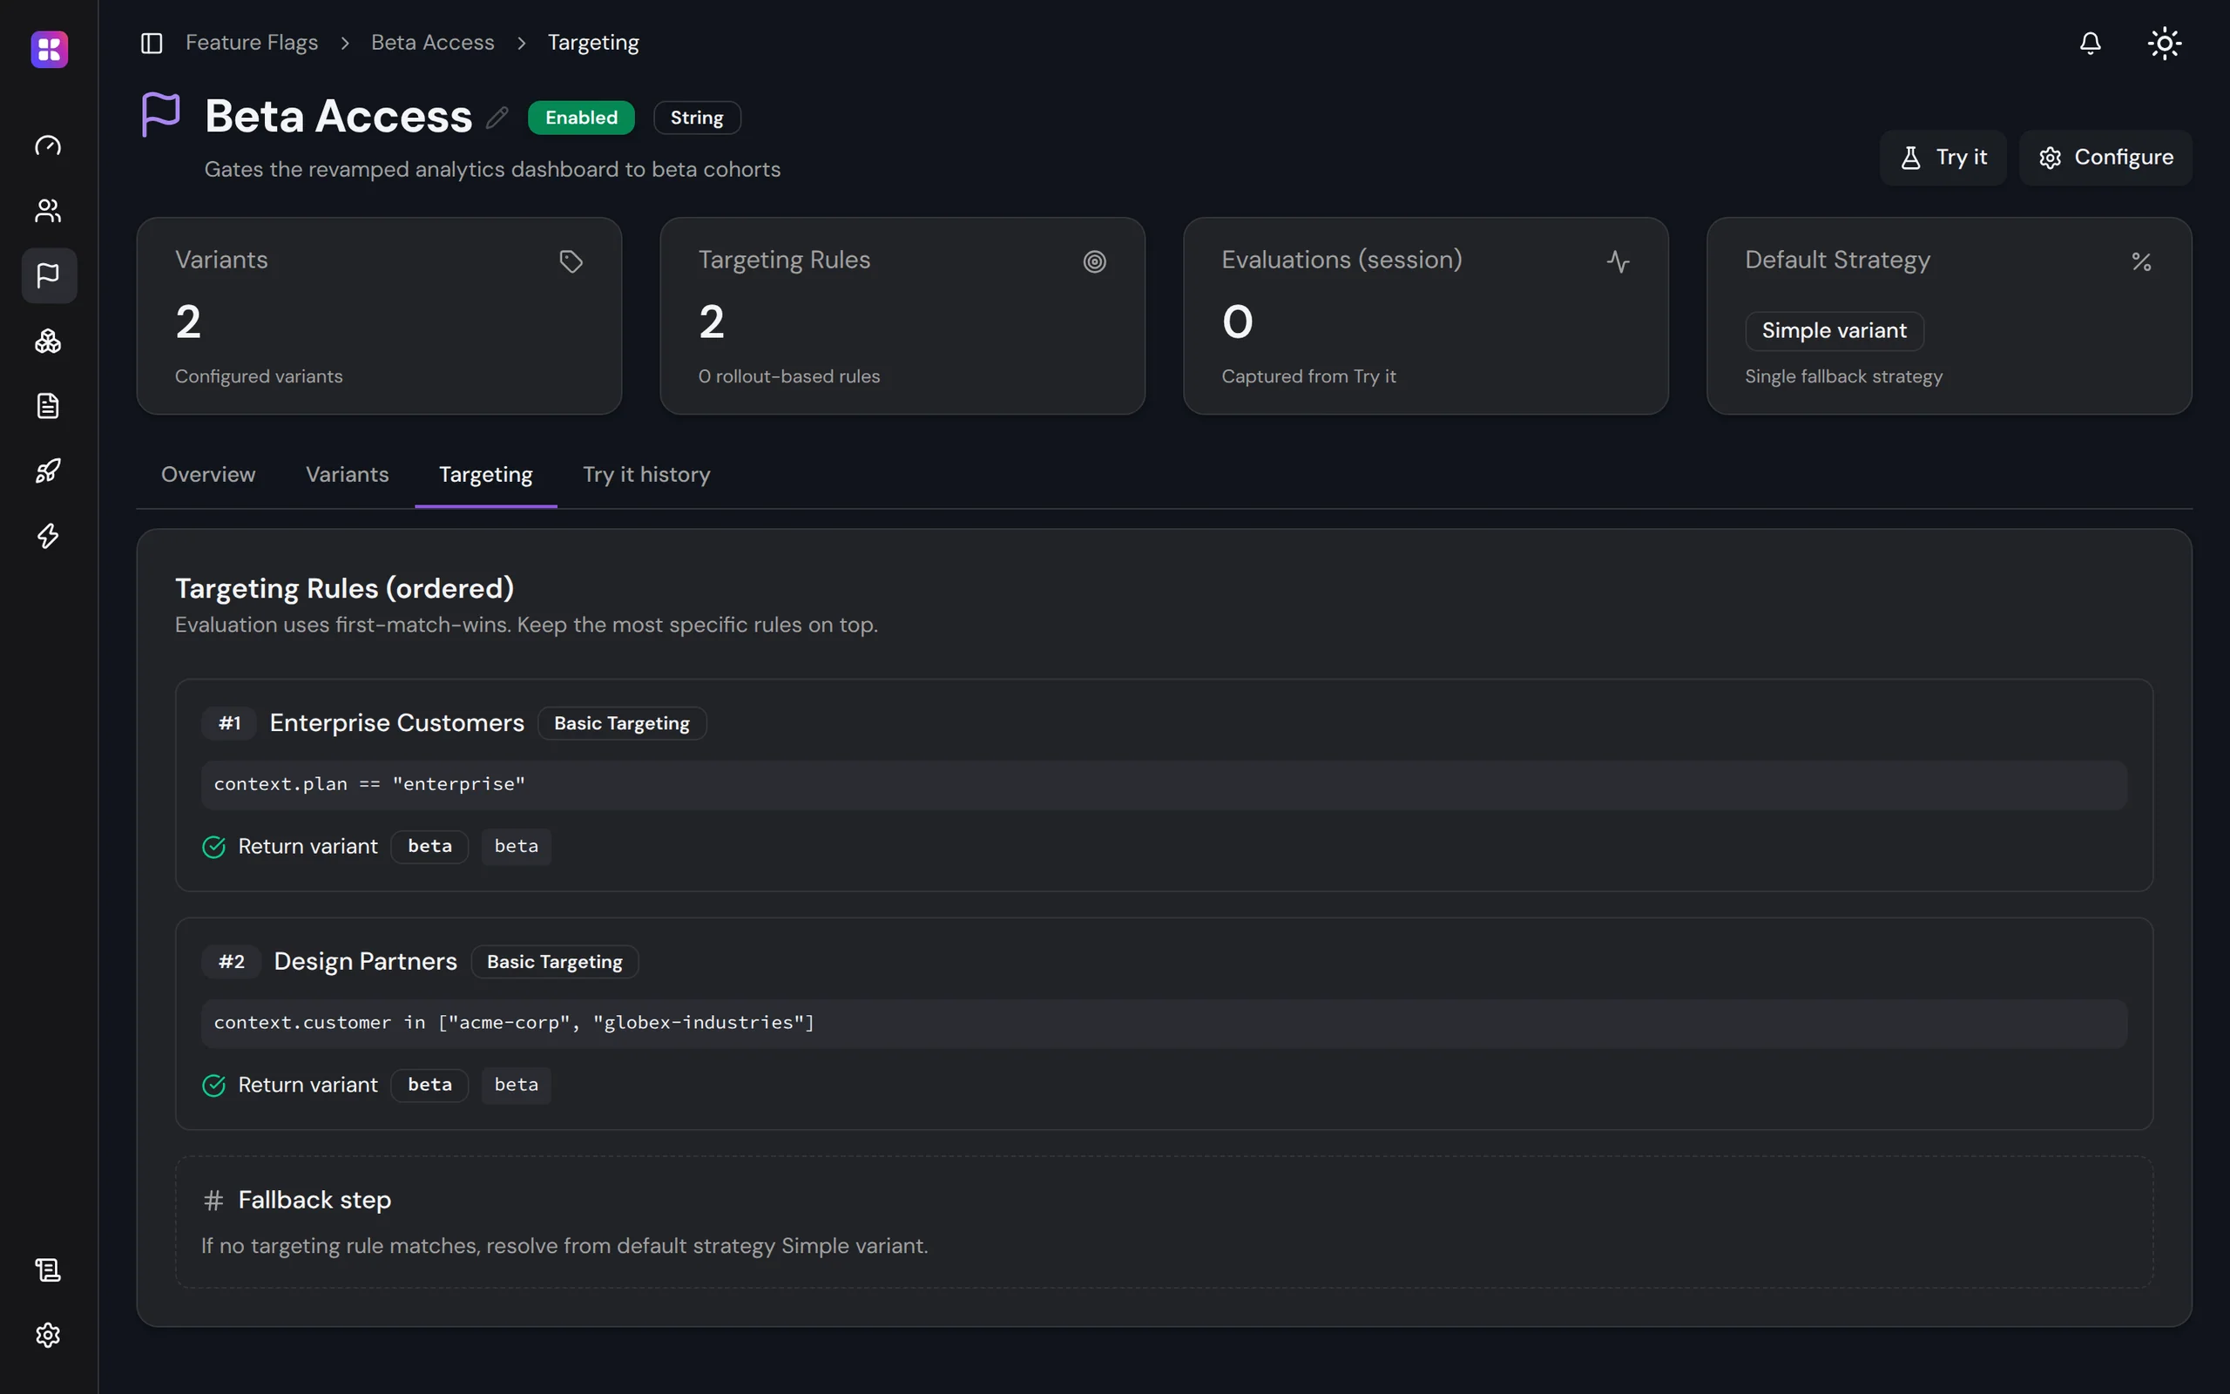Open the cubes icon in sidebar
Screen dimensions: 2230x1394
48,342
